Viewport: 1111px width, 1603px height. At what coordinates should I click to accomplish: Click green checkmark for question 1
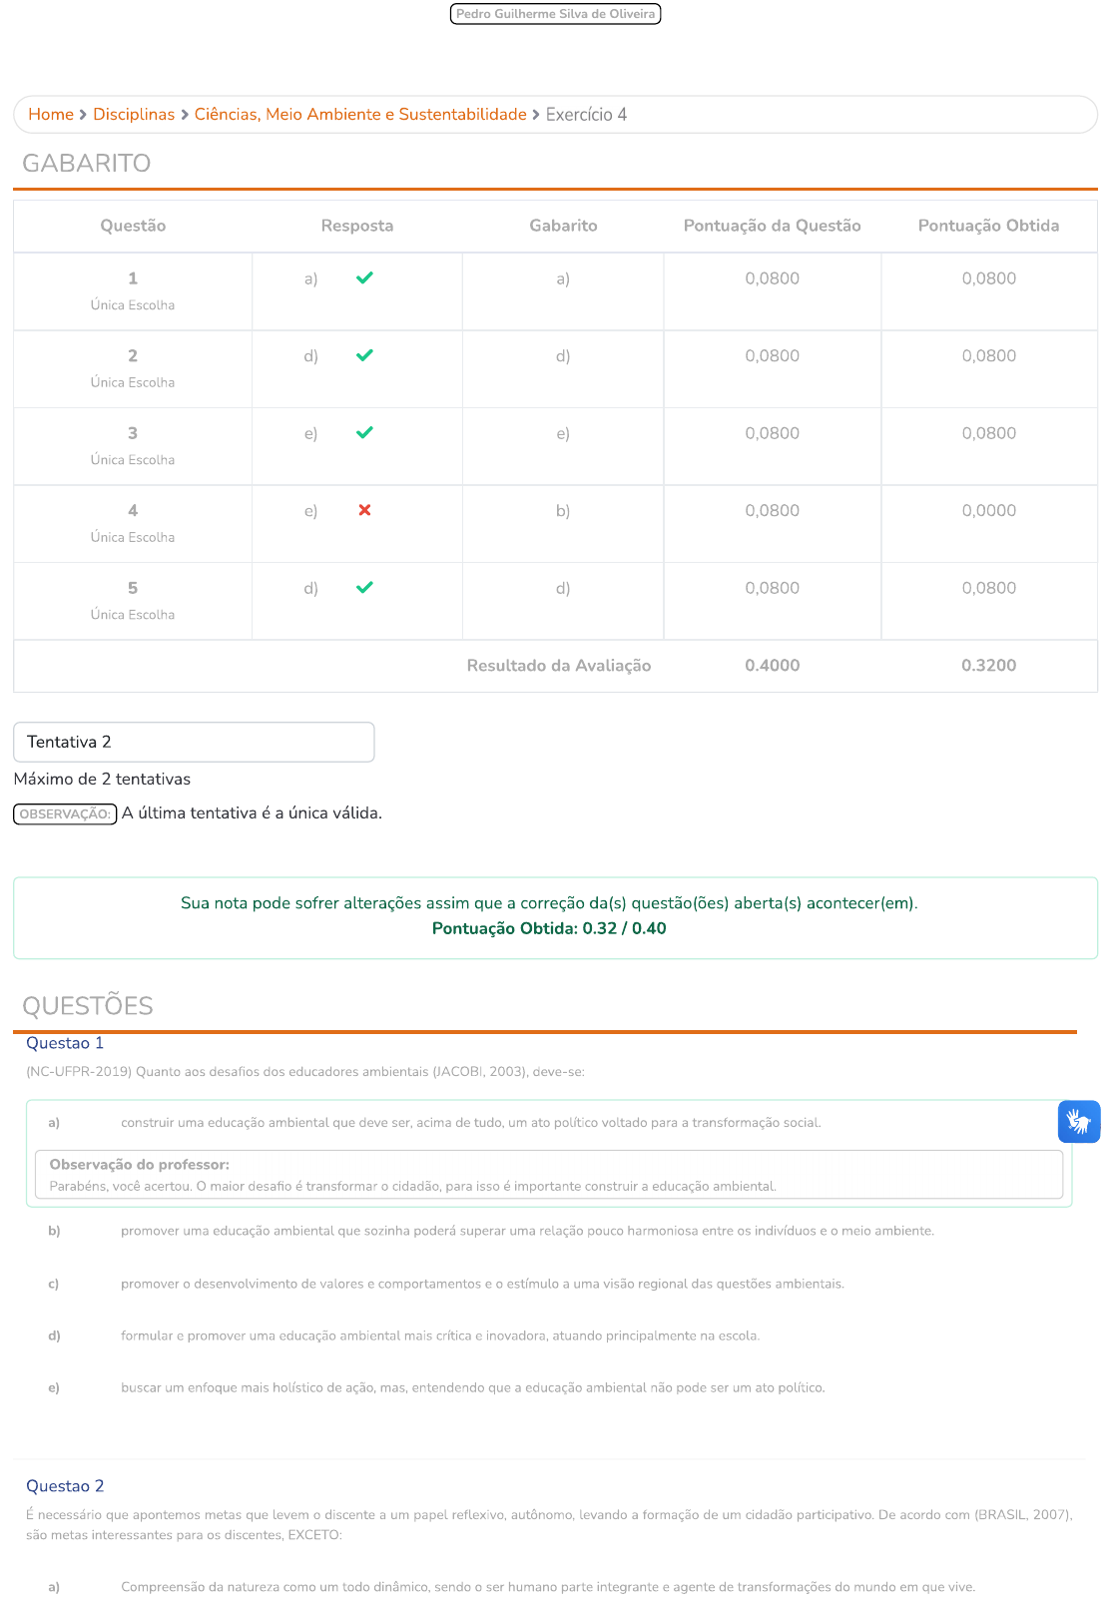pos(364,278)
